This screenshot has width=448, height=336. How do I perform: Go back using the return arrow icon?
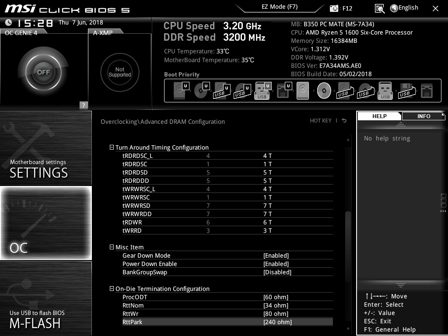point(344,121)
